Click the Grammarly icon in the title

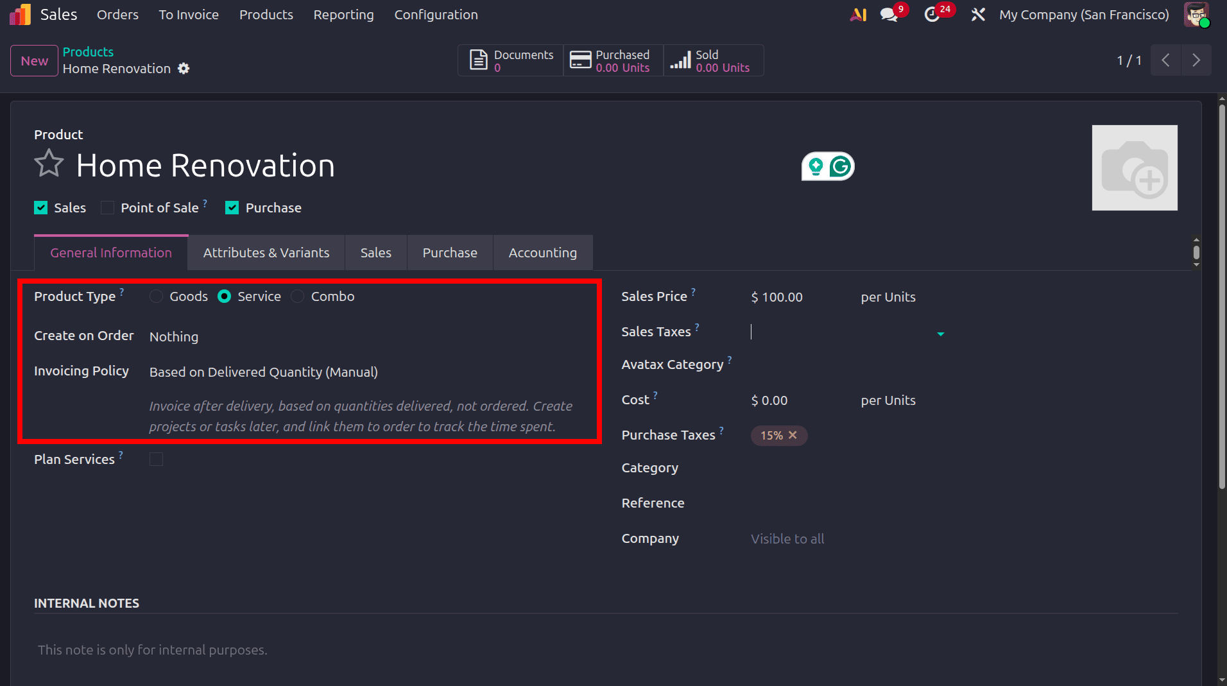840,166
